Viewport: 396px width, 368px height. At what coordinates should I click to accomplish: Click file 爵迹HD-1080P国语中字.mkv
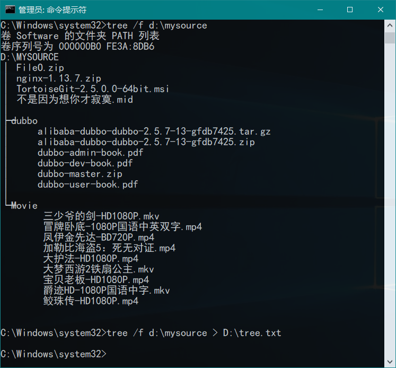[107, 291]
